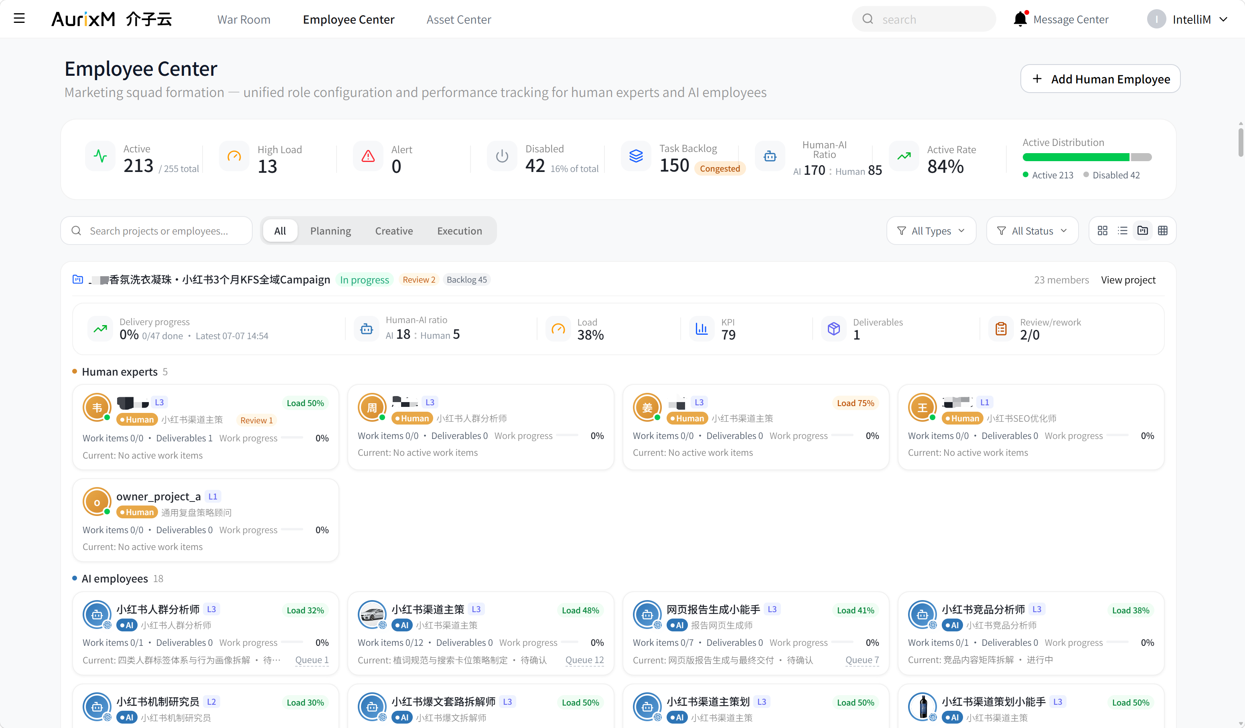Open the Asset Center tab
1245x728 pixels.
click(x=458, y=19)
